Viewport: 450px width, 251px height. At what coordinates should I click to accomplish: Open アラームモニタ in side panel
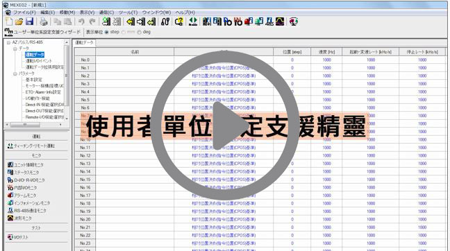[22, 195]
